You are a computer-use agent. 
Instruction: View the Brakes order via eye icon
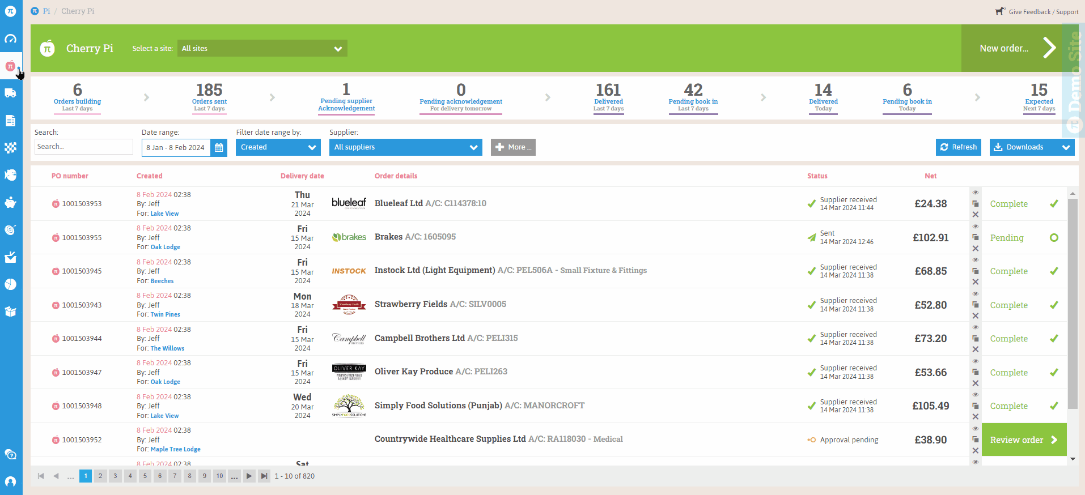pyautogui.click(x=976, y=227)
